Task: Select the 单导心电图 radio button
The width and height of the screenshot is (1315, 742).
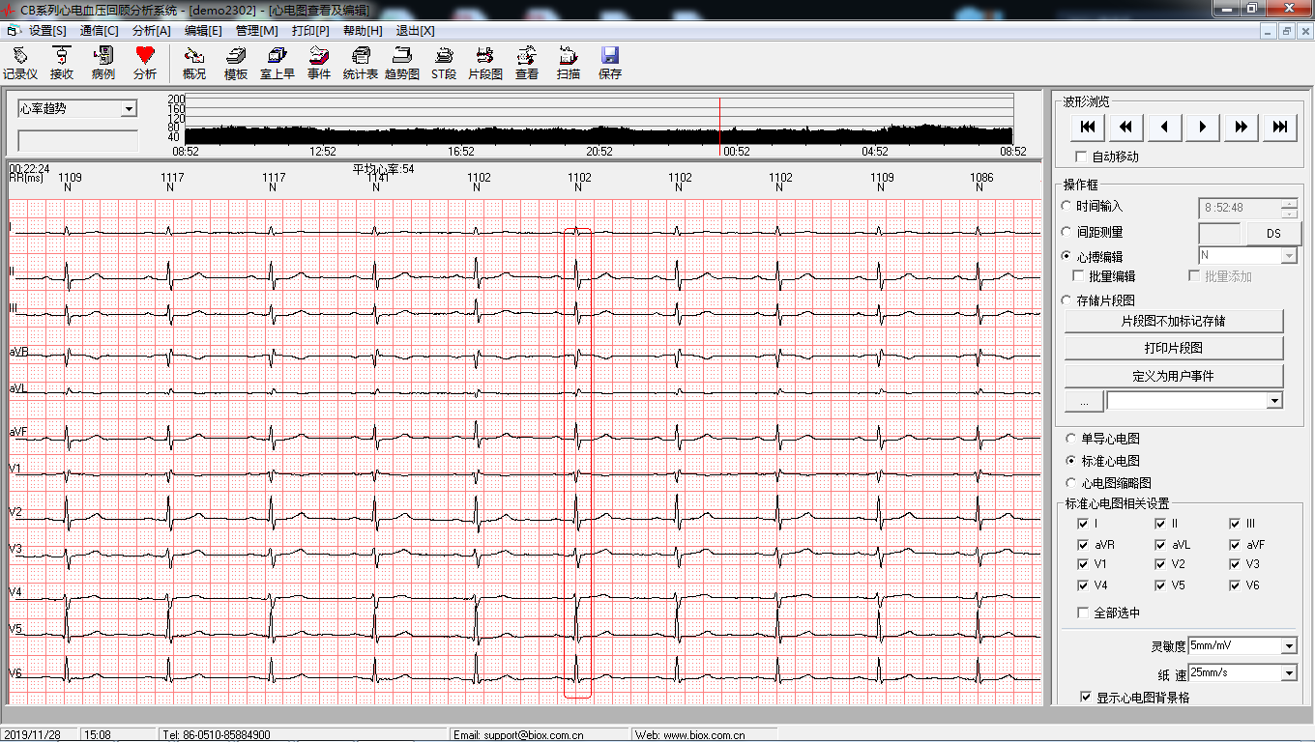Action: tap(1070, 439)
